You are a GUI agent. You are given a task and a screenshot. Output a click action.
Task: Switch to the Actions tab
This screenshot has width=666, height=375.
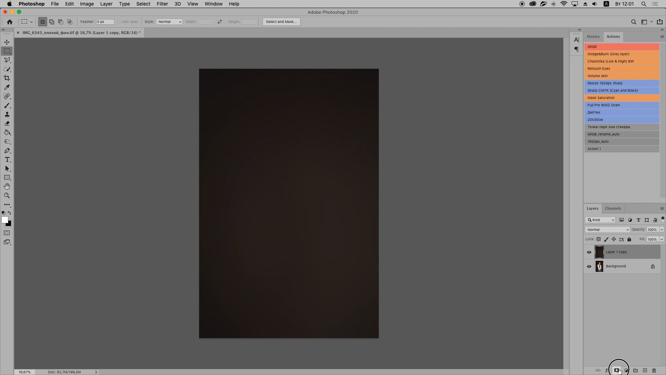613,36
